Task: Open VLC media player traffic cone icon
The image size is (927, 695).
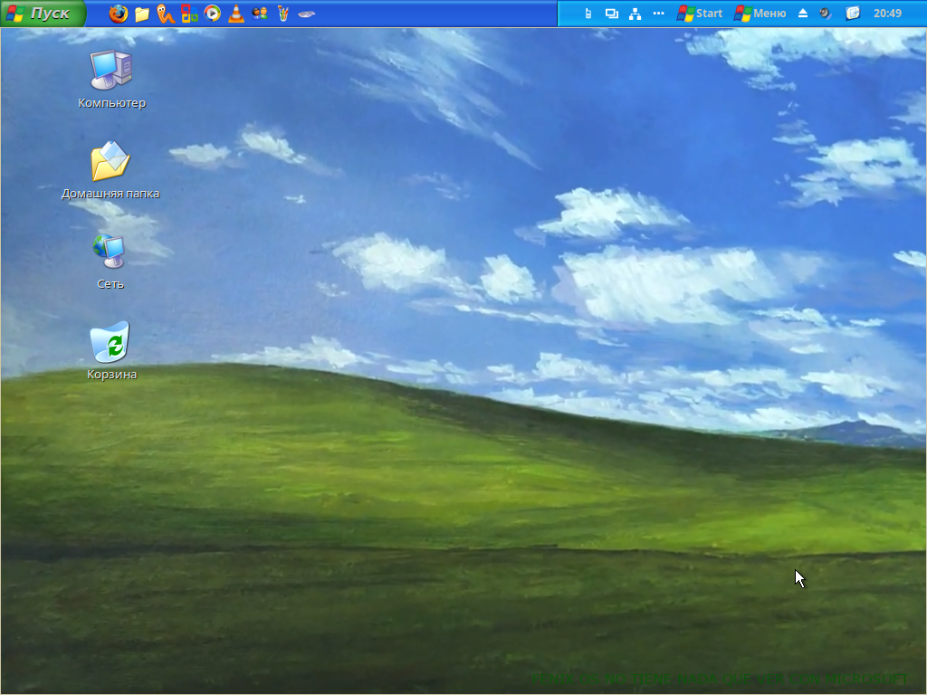Action: (236, 14)
